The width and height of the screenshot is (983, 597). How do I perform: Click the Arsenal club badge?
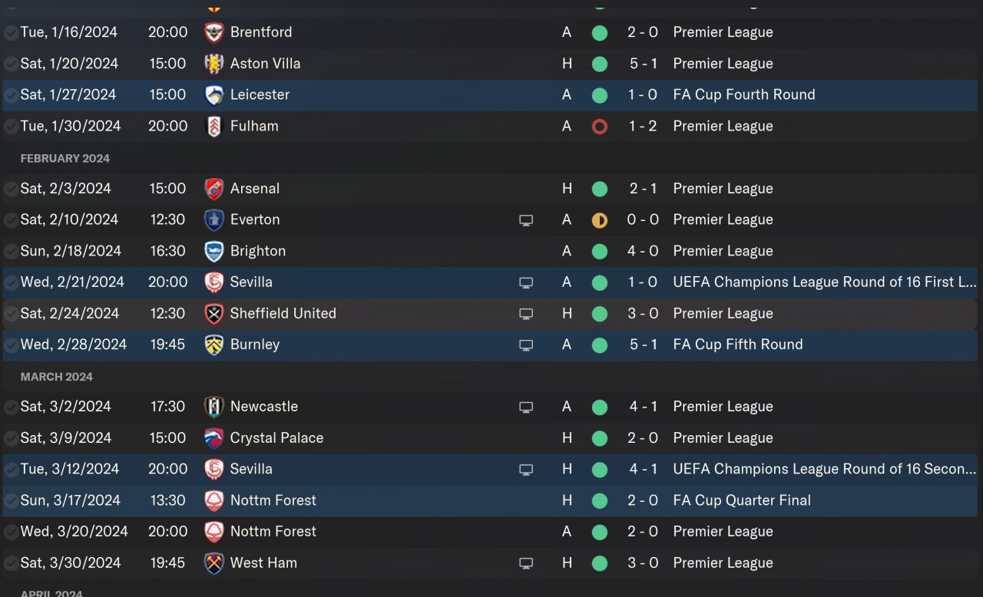coord(213,189)
